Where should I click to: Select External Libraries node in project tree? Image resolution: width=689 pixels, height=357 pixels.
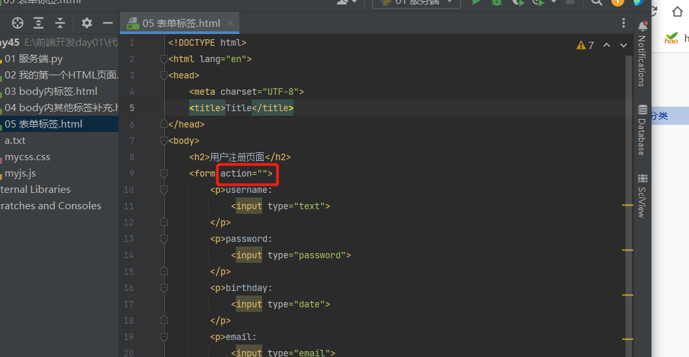35,190
